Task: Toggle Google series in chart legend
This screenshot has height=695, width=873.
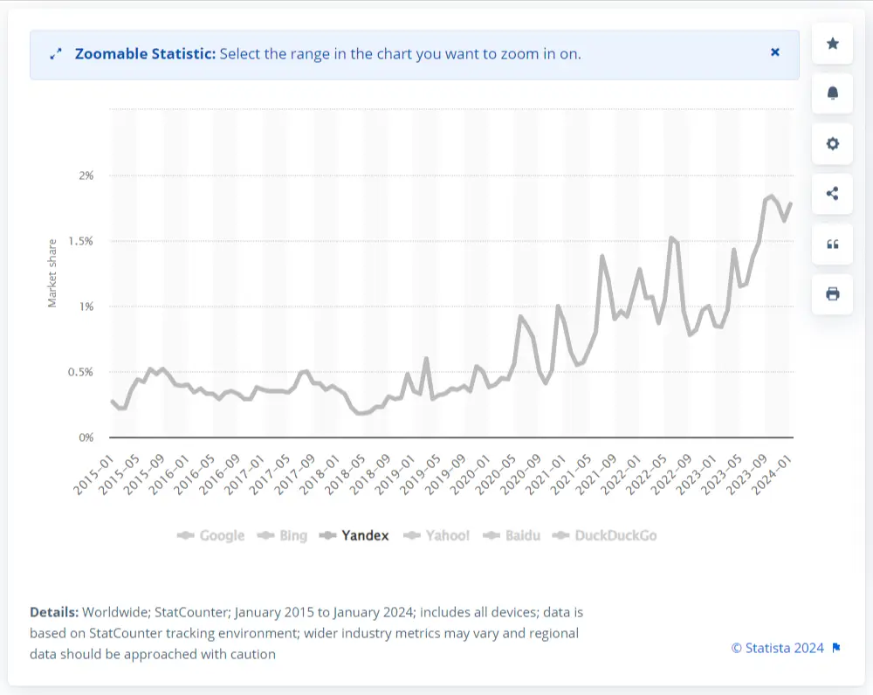Action: tap(211, 535)
